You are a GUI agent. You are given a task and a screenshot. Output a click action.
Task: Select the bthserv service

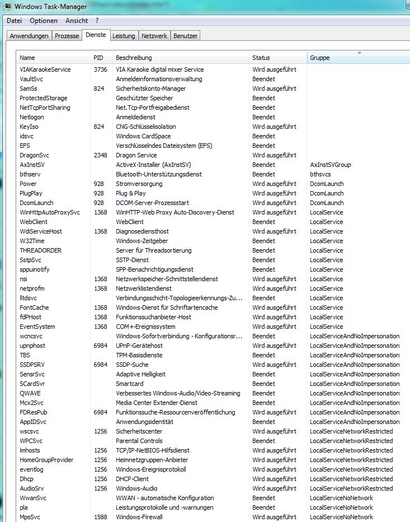tap(30, 174)
